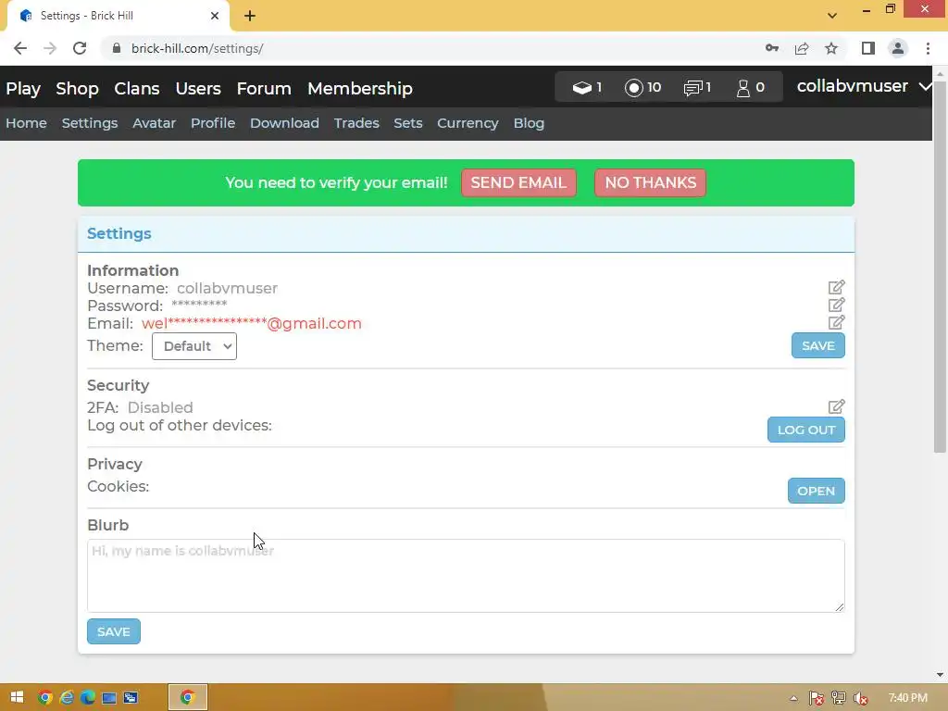948x711 pixels.
Task: Go to the Sets sub-navigation link
Action: [408, 123]
